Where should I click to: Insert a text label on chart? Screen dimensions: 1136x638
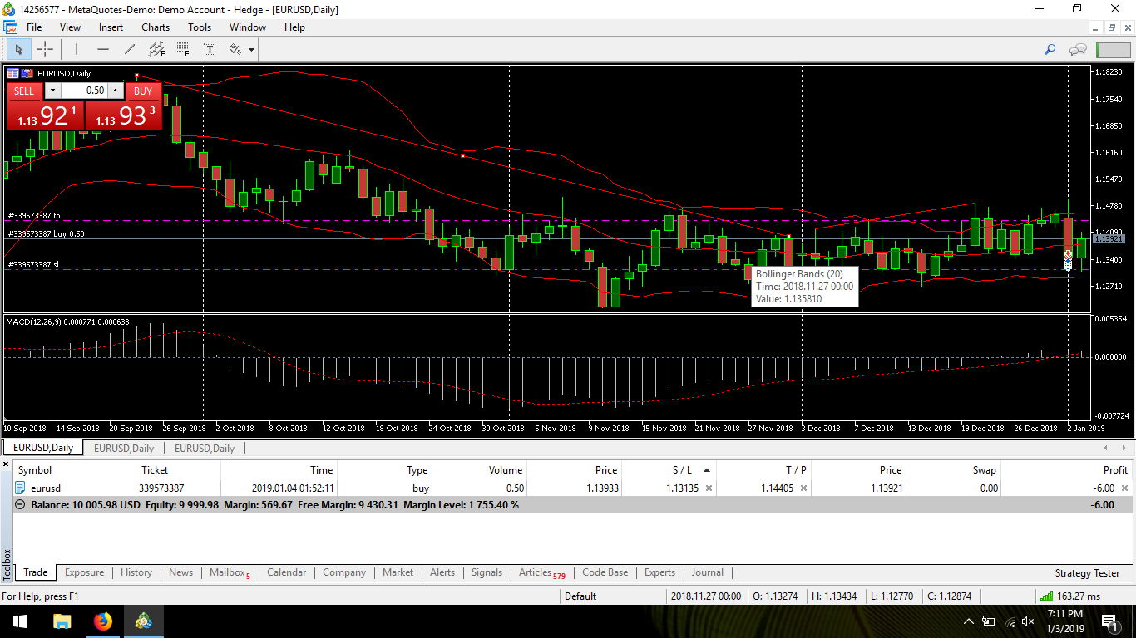click(x=210, y=49)
